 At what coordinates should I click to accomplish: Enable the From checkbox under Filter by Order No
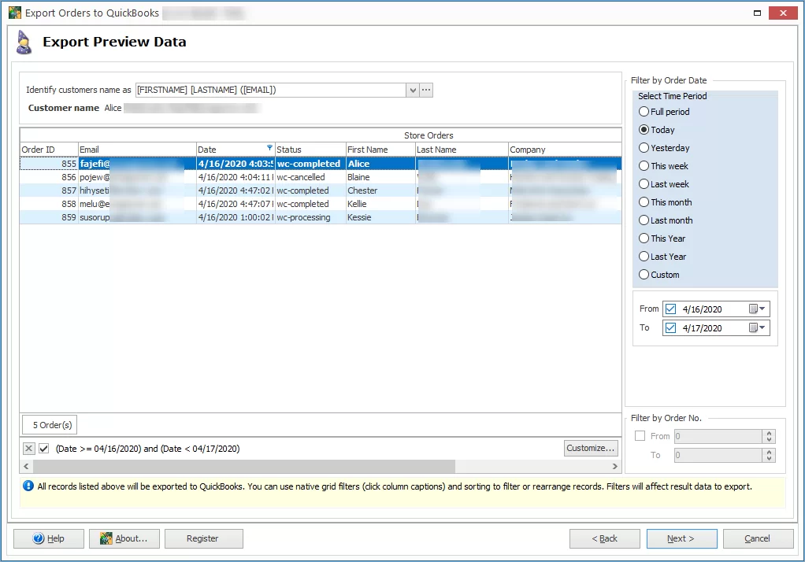click(x=640, y=435)
